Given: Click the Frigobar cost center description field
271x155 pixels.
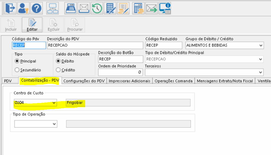Looking at the screenshot, I should pyautogui.click(x=128, y=103).
